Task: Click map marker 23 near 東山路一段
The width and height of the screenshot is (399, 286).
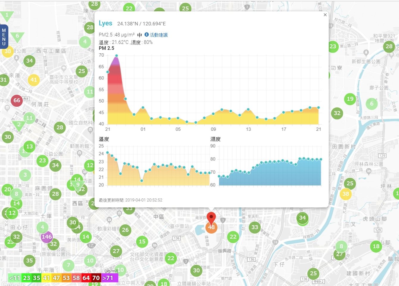Action: (x=333, y=46)
